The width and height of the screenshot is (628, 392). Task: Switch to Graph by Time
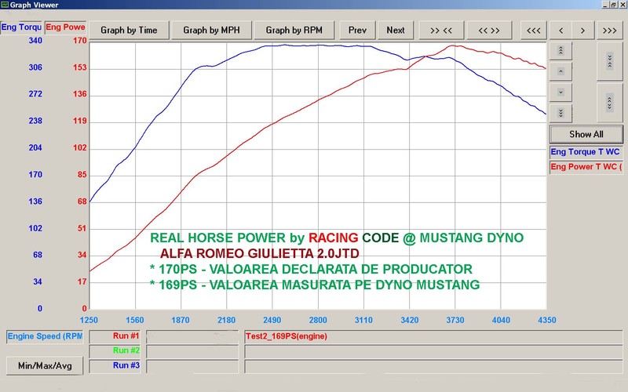click(129, 31)
